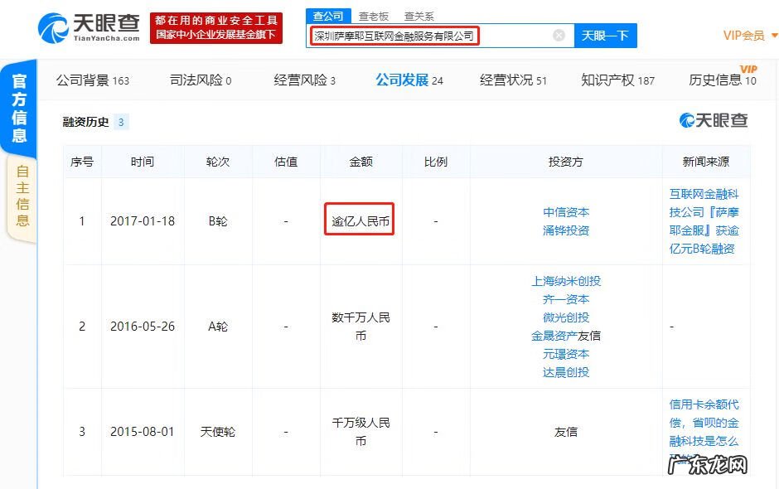Click the red 商业安全工具 banner next to the logo

pyautogui.click(x=218, y=27)
